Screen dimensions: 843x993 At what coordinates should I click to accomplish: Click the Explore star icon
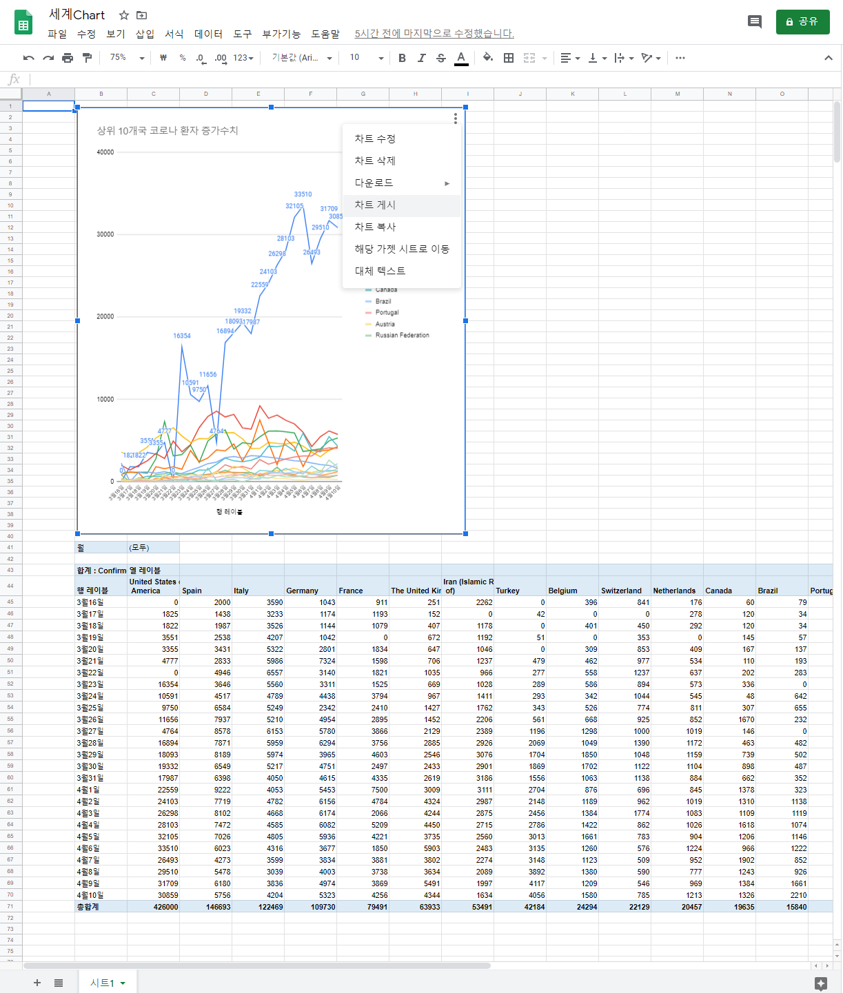820,983
